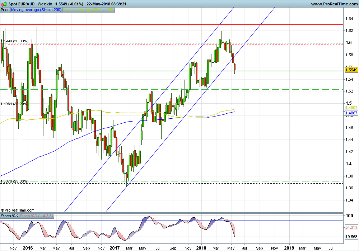This screenshot has height=251, width=359.
Task: Click the bold 1.6 price axis label
Action: coord(349,43)
